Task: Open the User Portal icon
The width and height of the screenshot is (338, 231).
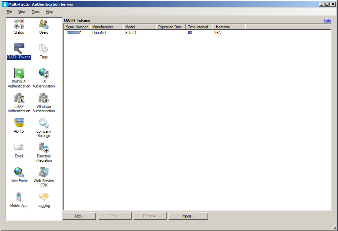Action: click(x=19, y=172)
